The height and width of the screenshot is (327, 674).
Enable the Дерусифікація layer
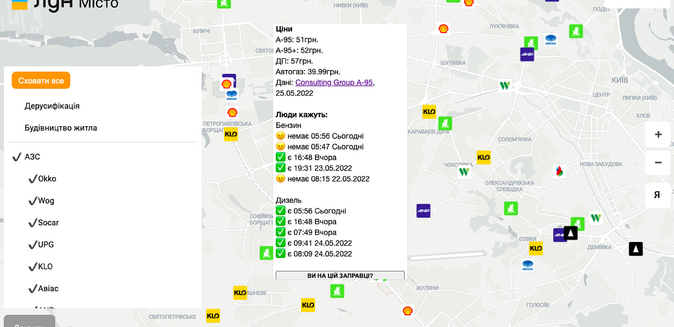point(52,106)
